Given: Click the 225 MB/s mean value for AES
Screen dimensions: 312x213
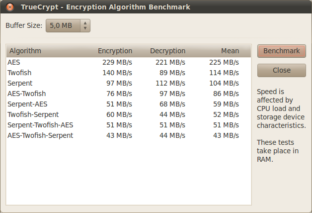Looking at the screenshot, I should [x=224, y=62].
